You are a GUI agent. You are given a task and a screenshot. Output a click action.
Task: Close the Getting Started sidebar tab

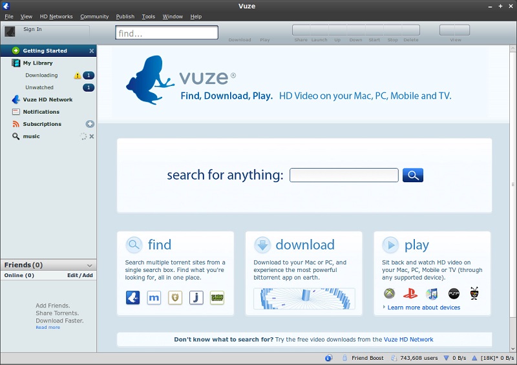[x=91, y=51]
